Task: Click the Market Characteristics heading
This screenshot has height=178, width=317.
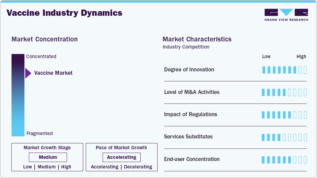Action: point(197,39)
